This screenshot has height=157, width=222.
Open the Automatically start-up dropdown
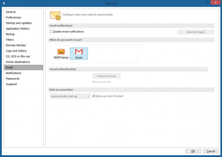point(70,96)
